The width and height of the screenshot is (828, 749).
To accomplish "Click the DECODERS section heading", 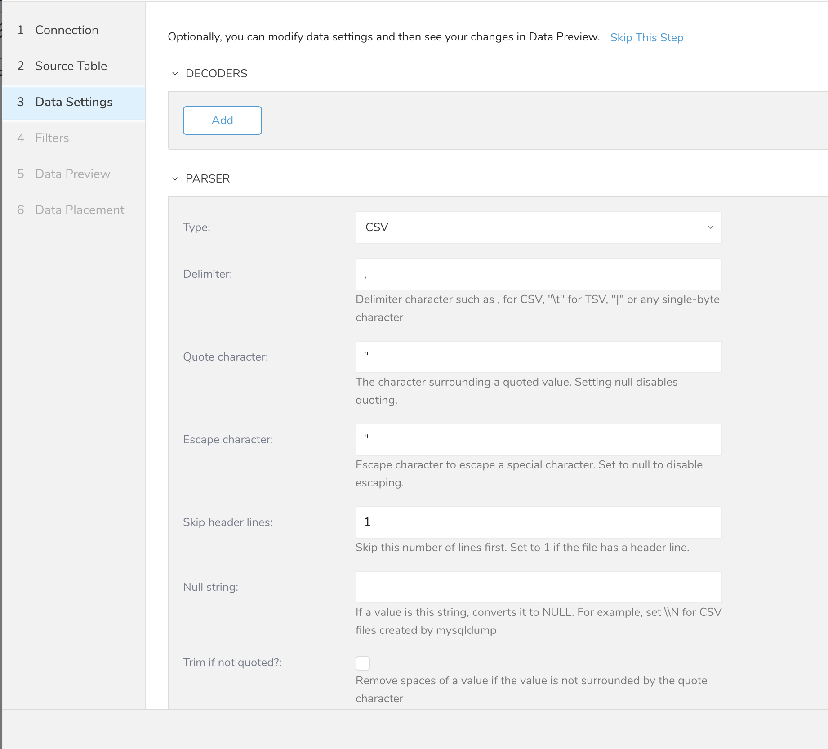I will [x=216, y=74].
